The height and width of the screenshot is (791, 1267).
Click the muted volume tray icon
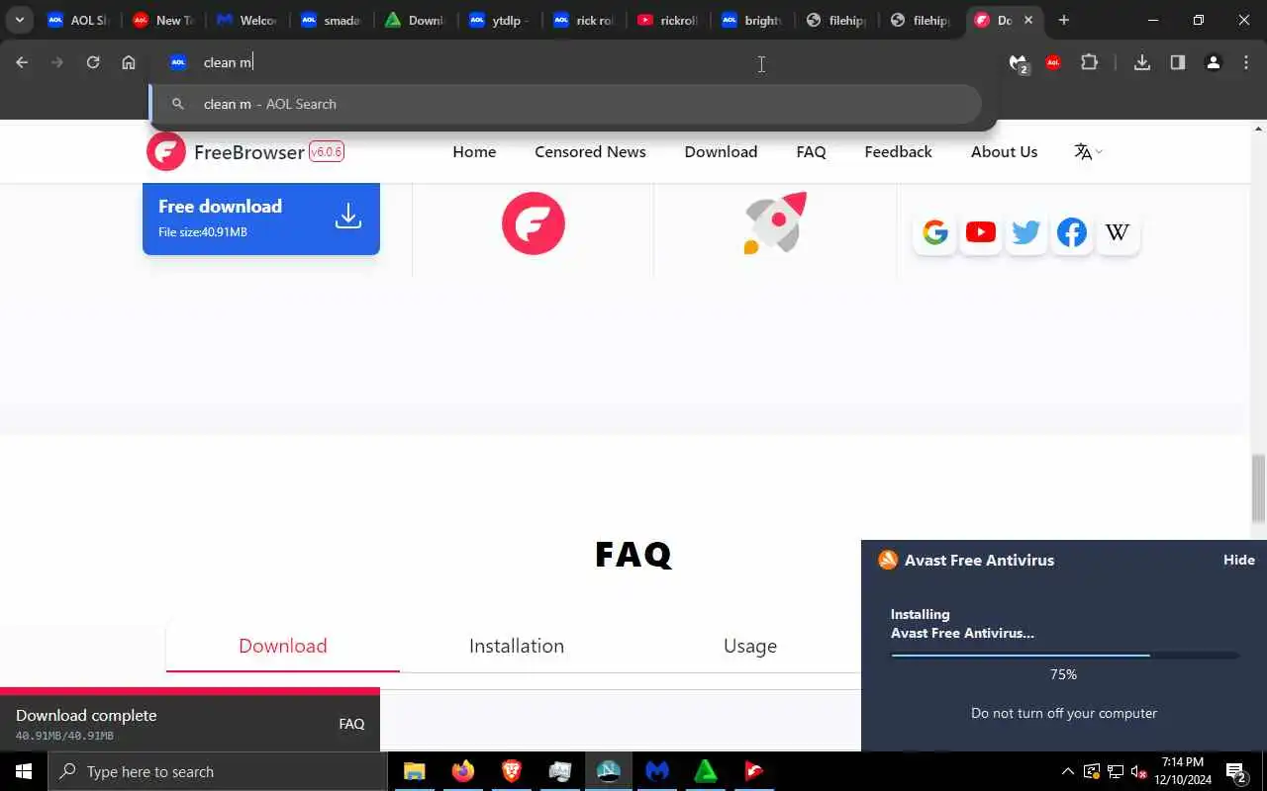point(1139,771)
